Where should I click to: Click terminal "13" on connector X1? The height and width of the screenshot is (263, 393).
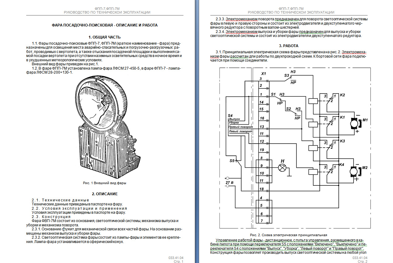(x=261, y=127)
